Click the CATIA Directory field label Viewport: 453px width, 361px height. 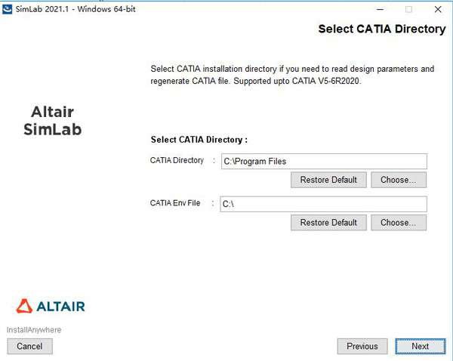tap(177, 160)
